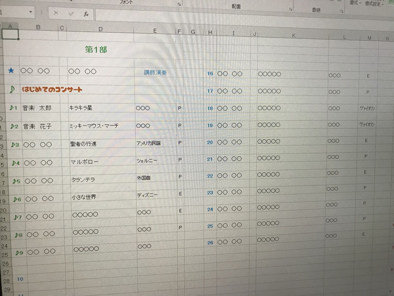Viewport: 394px width, 296px height.
Task: Select column E header
Action: click(x=155, y=31)
